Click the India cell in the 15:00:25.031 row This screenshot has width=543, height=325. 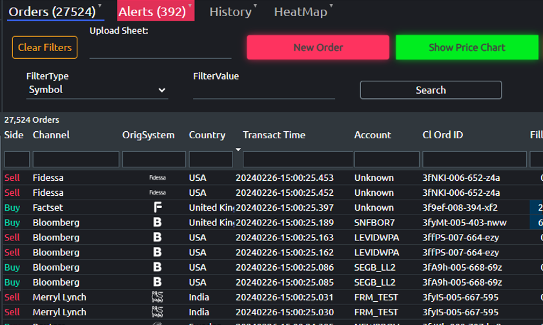point(199,297)
